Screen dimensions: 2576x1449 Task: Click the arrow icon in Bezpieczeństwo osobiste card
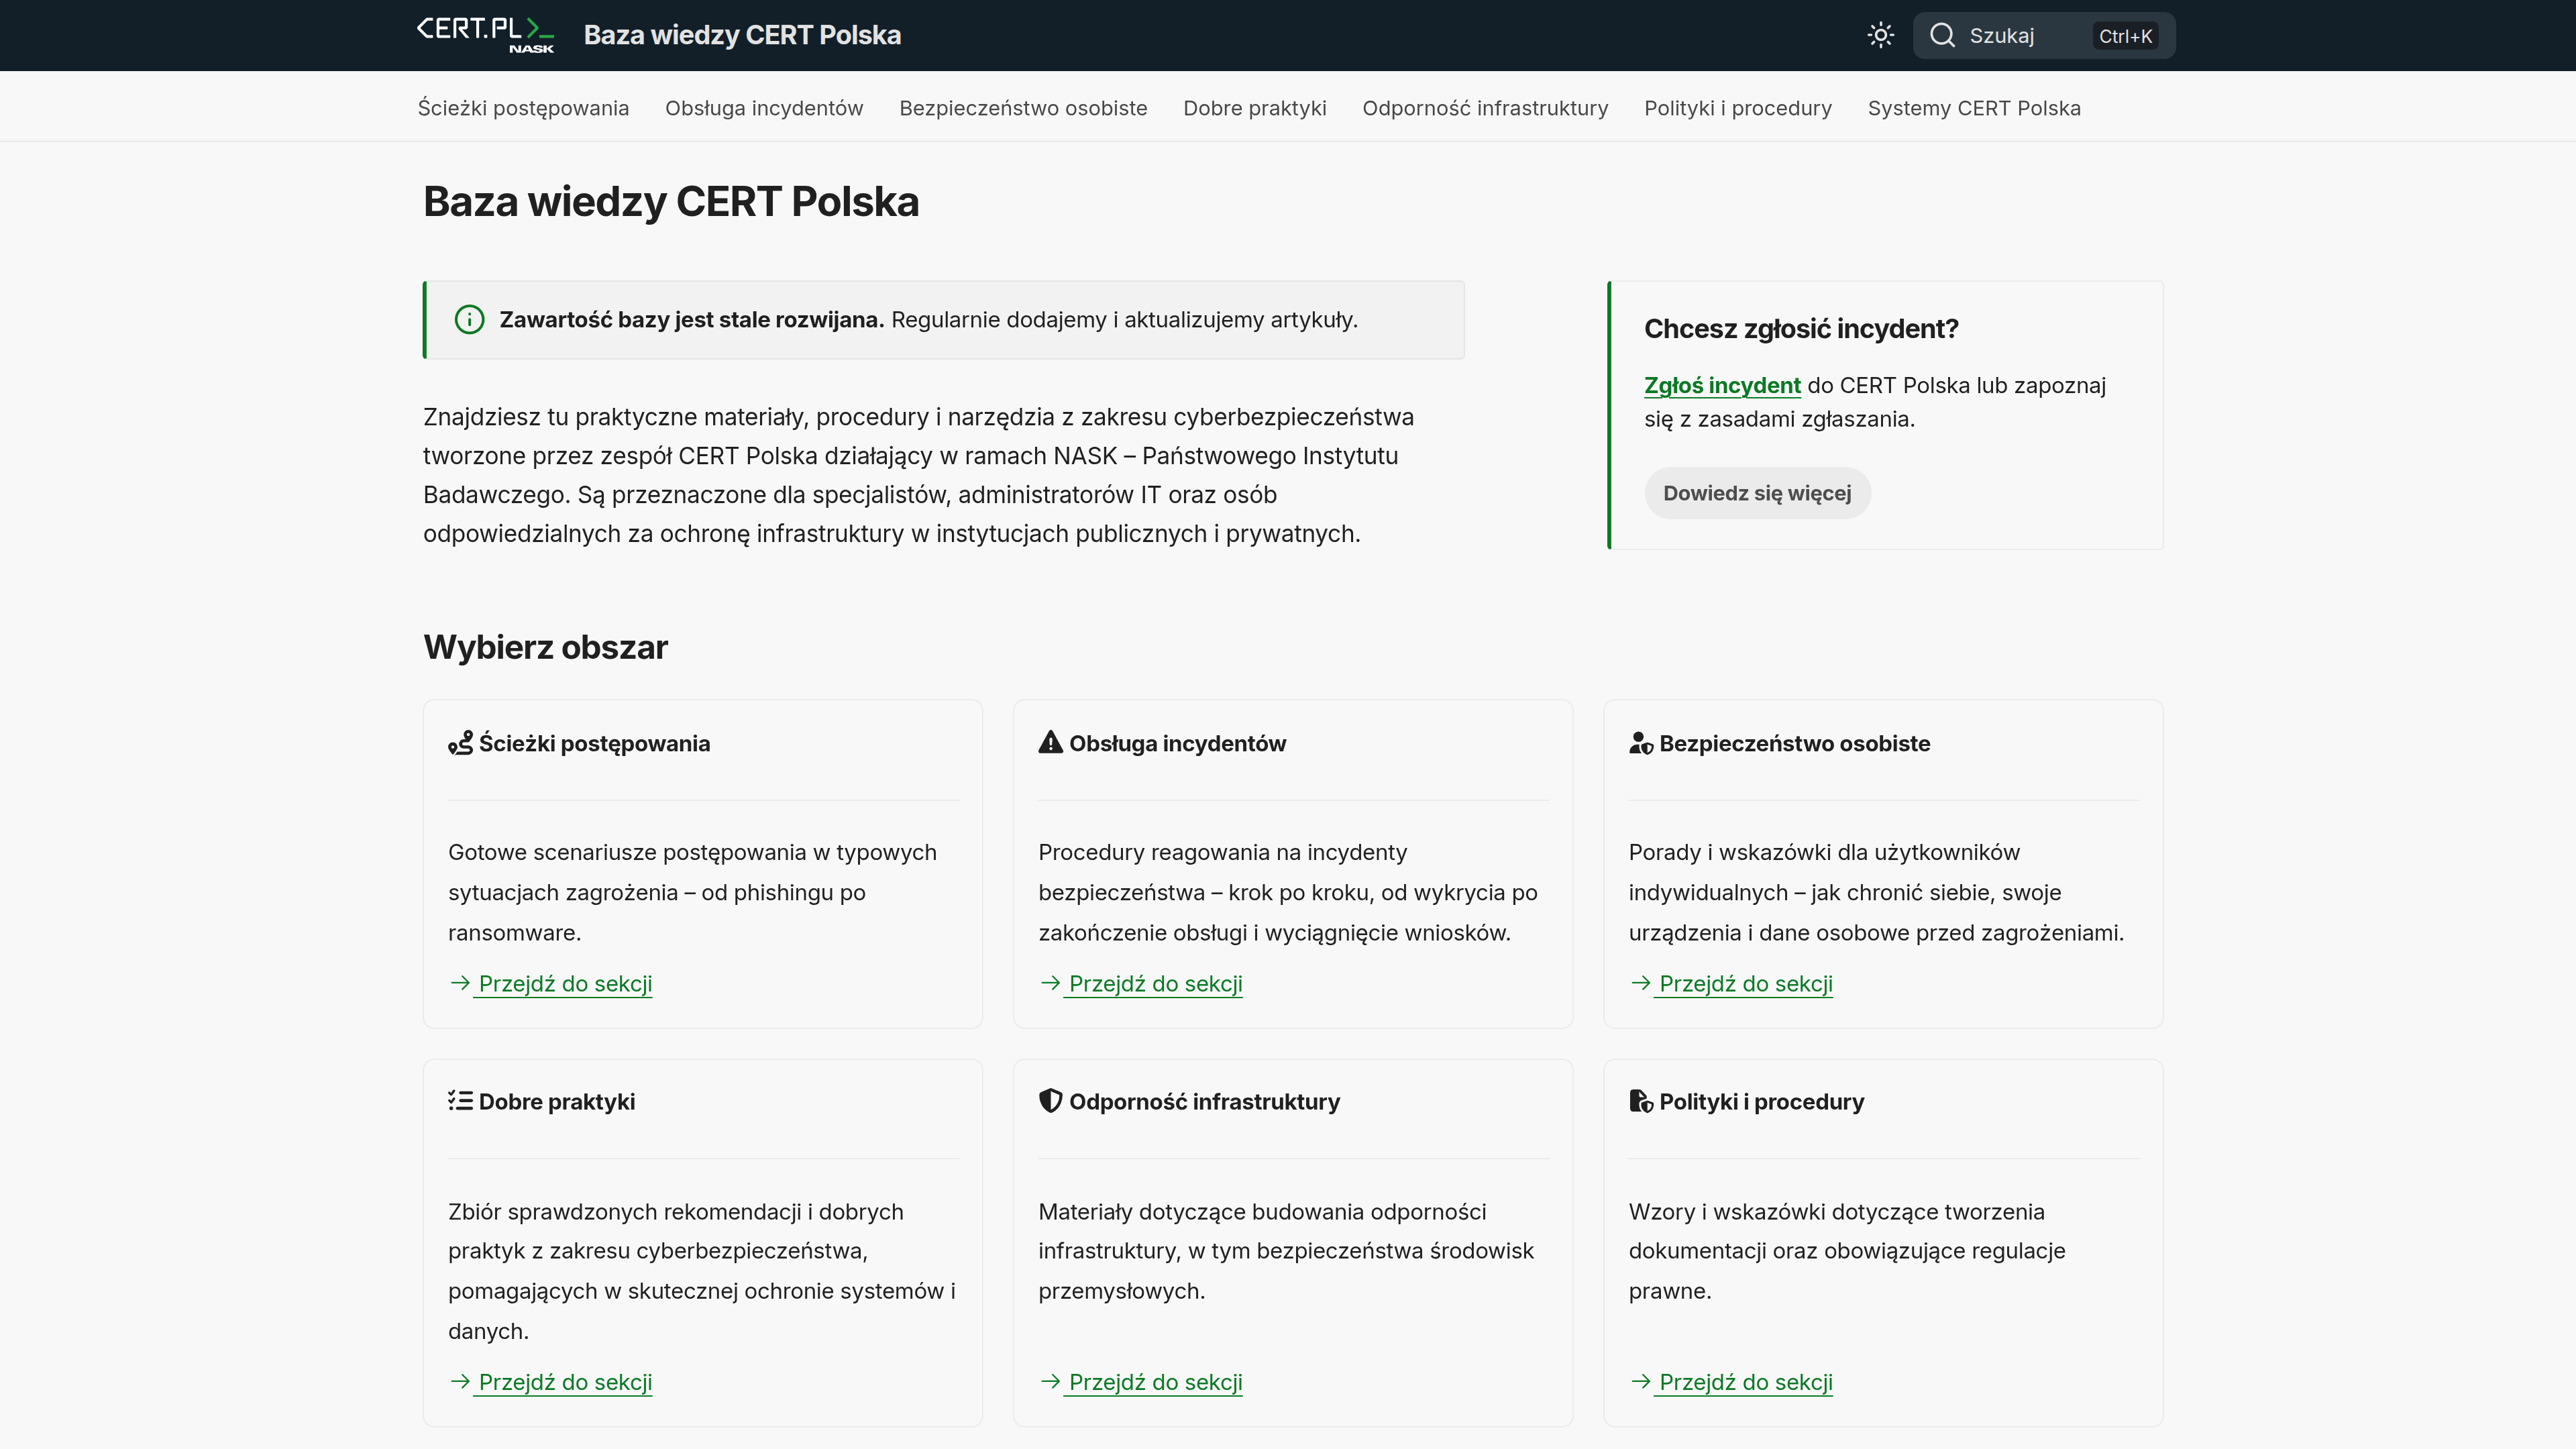1640,983
